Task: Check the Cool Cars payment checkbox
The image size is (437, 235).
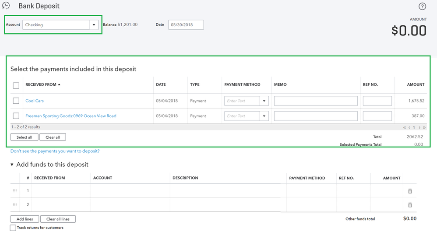Action: click(x=16, y=101)
